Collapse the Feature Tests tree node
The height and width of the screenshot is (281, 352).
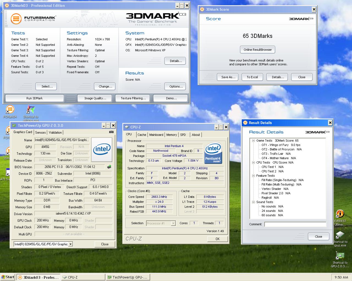(253, 176)
